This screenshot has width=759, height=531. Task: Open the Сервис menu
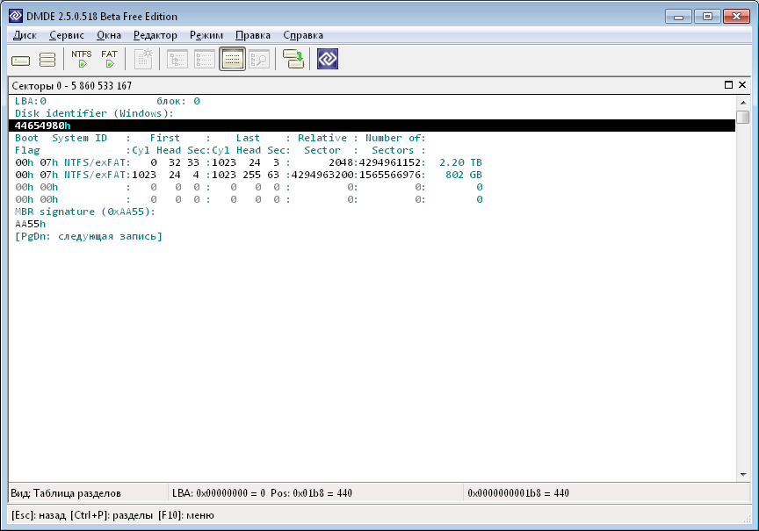67,35
